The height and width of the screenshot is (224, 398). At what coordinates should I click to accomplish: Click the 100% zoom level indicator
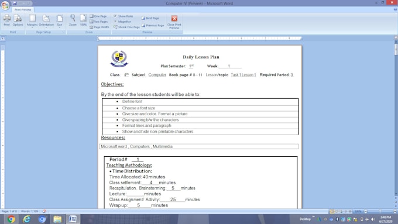coord(358,211)
